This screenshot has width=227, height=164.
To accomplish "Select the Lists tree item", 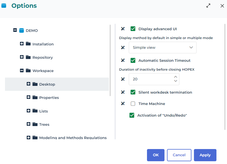I will [x=43, y=111].
